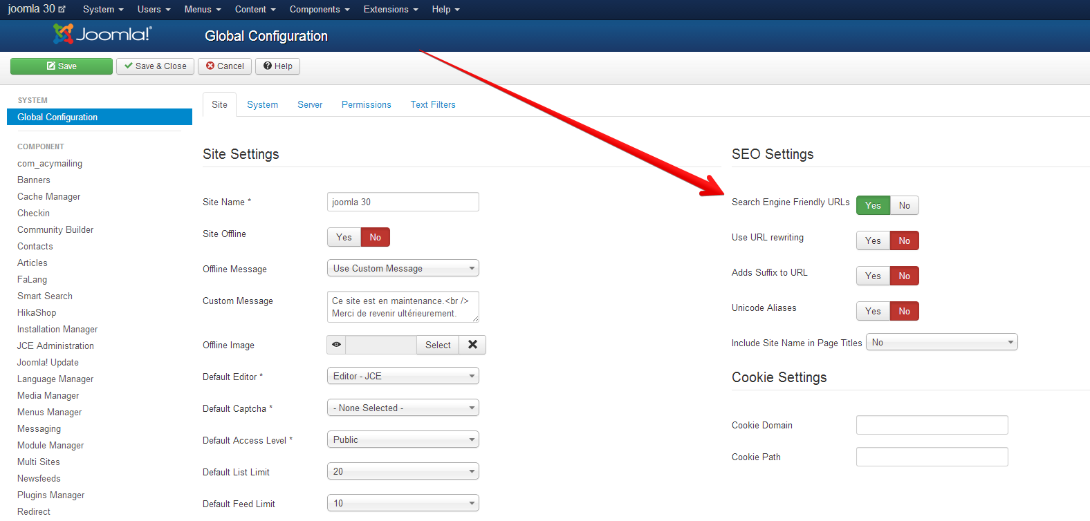Open Community Builder in sidebar
Image resolution: width=1090 pixels, height=521 pixels.
pos(55,229)
